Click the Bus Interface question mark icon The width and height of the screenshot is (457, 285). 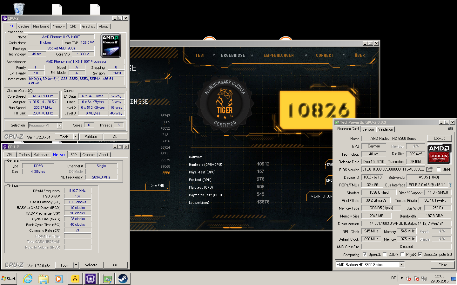click(450, 185)
